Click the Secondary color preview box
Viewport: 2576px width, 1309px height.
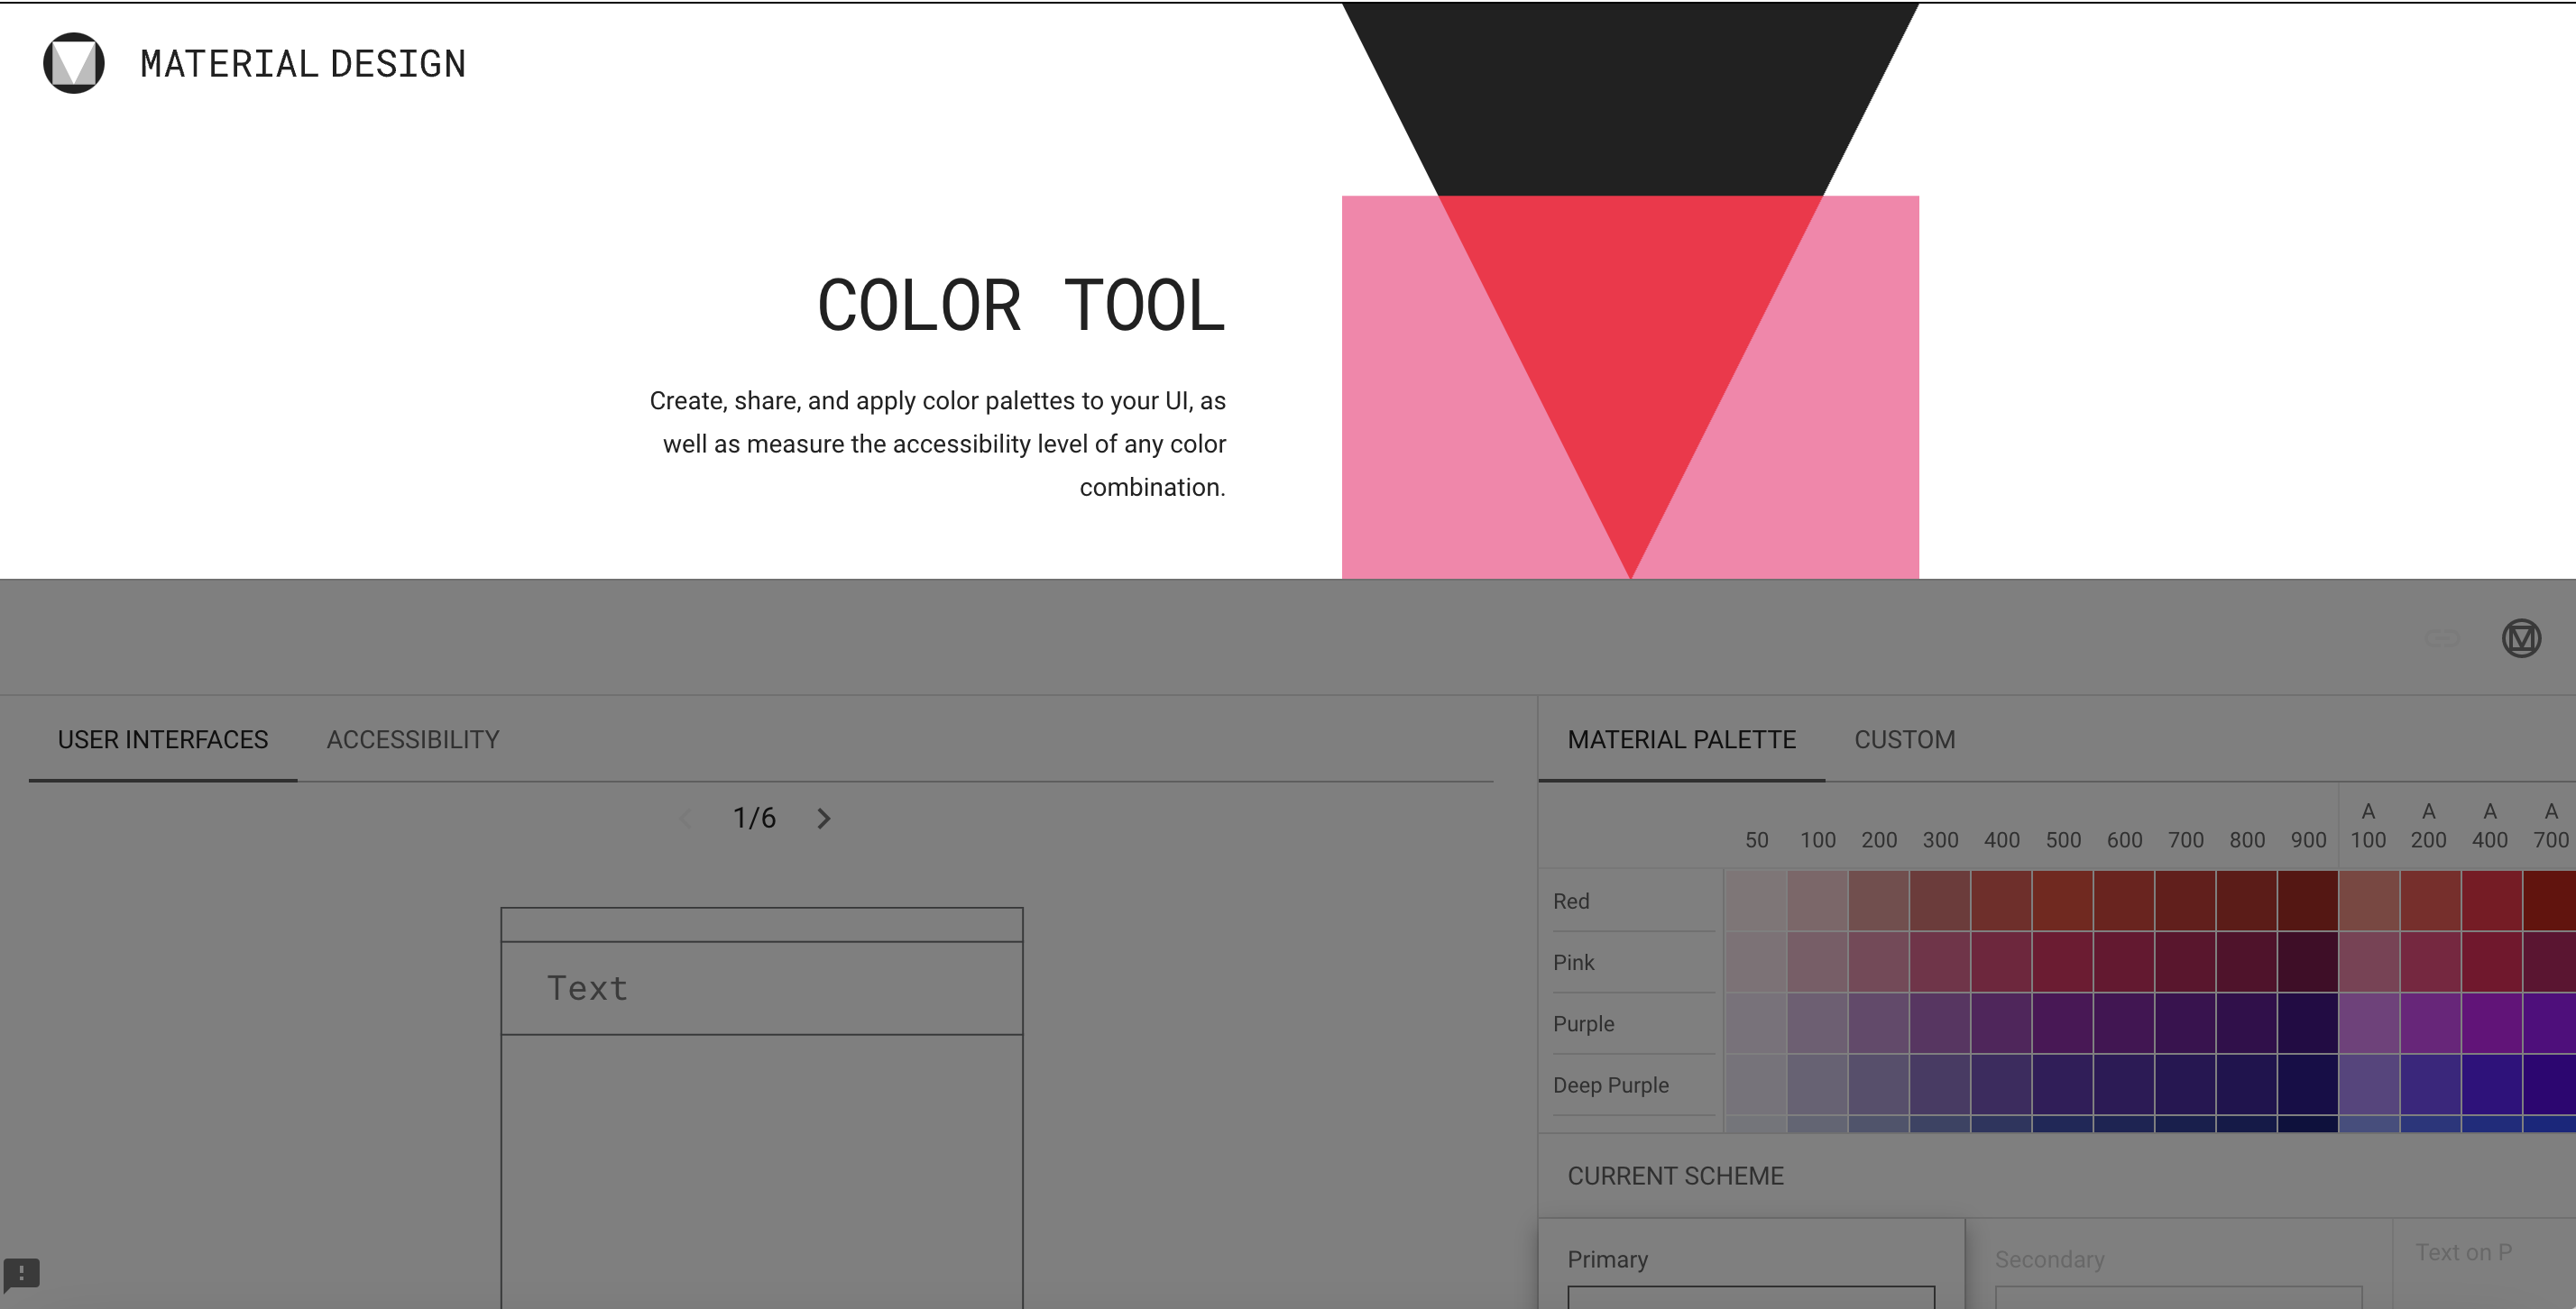point(2179,1297)
